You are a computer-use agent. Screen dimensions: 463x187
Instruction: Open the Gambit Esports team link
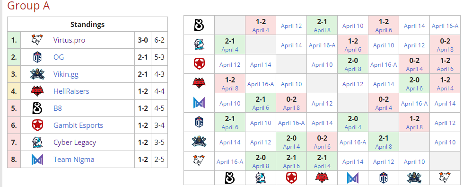coord(78,125)
